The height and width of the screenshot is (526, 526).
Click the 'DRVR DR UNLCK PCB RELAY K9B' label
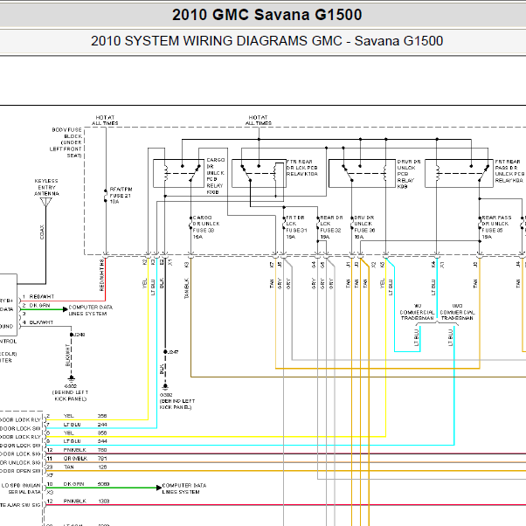click(x=409, y=174)
